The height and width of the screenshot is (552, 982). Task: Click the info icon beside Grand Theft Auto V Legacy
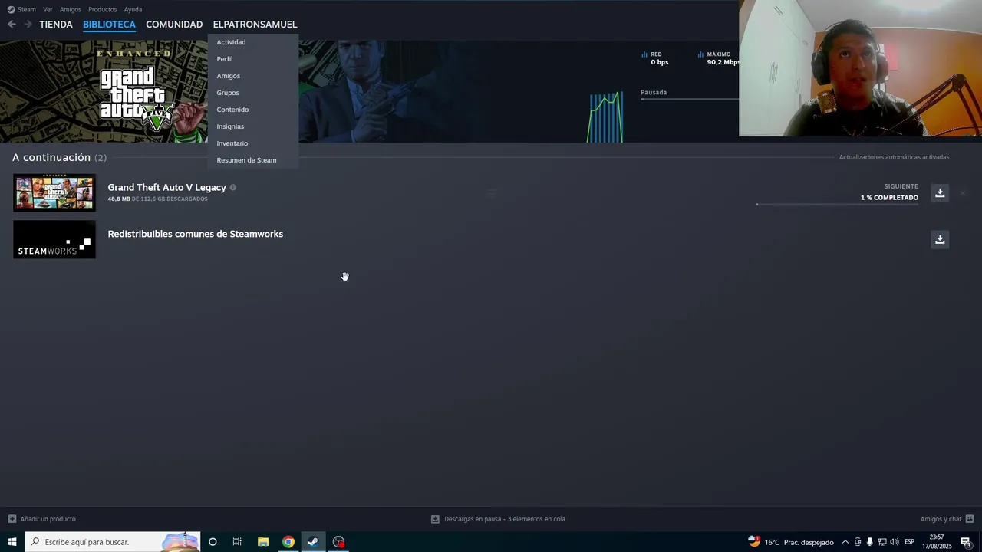pyautogui.click(x=233, y=188)
